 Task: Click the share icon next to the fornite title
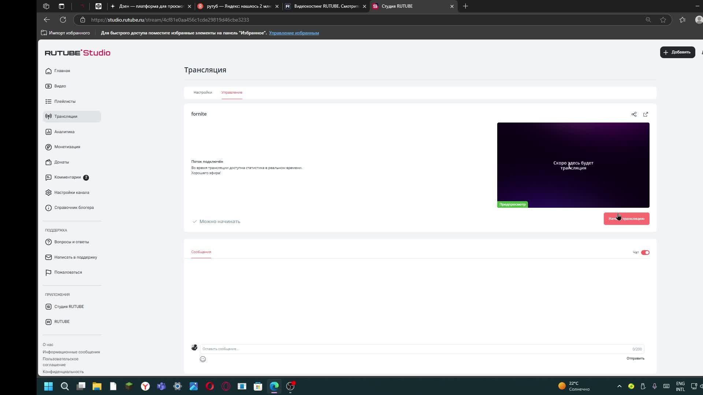(634, 114)
